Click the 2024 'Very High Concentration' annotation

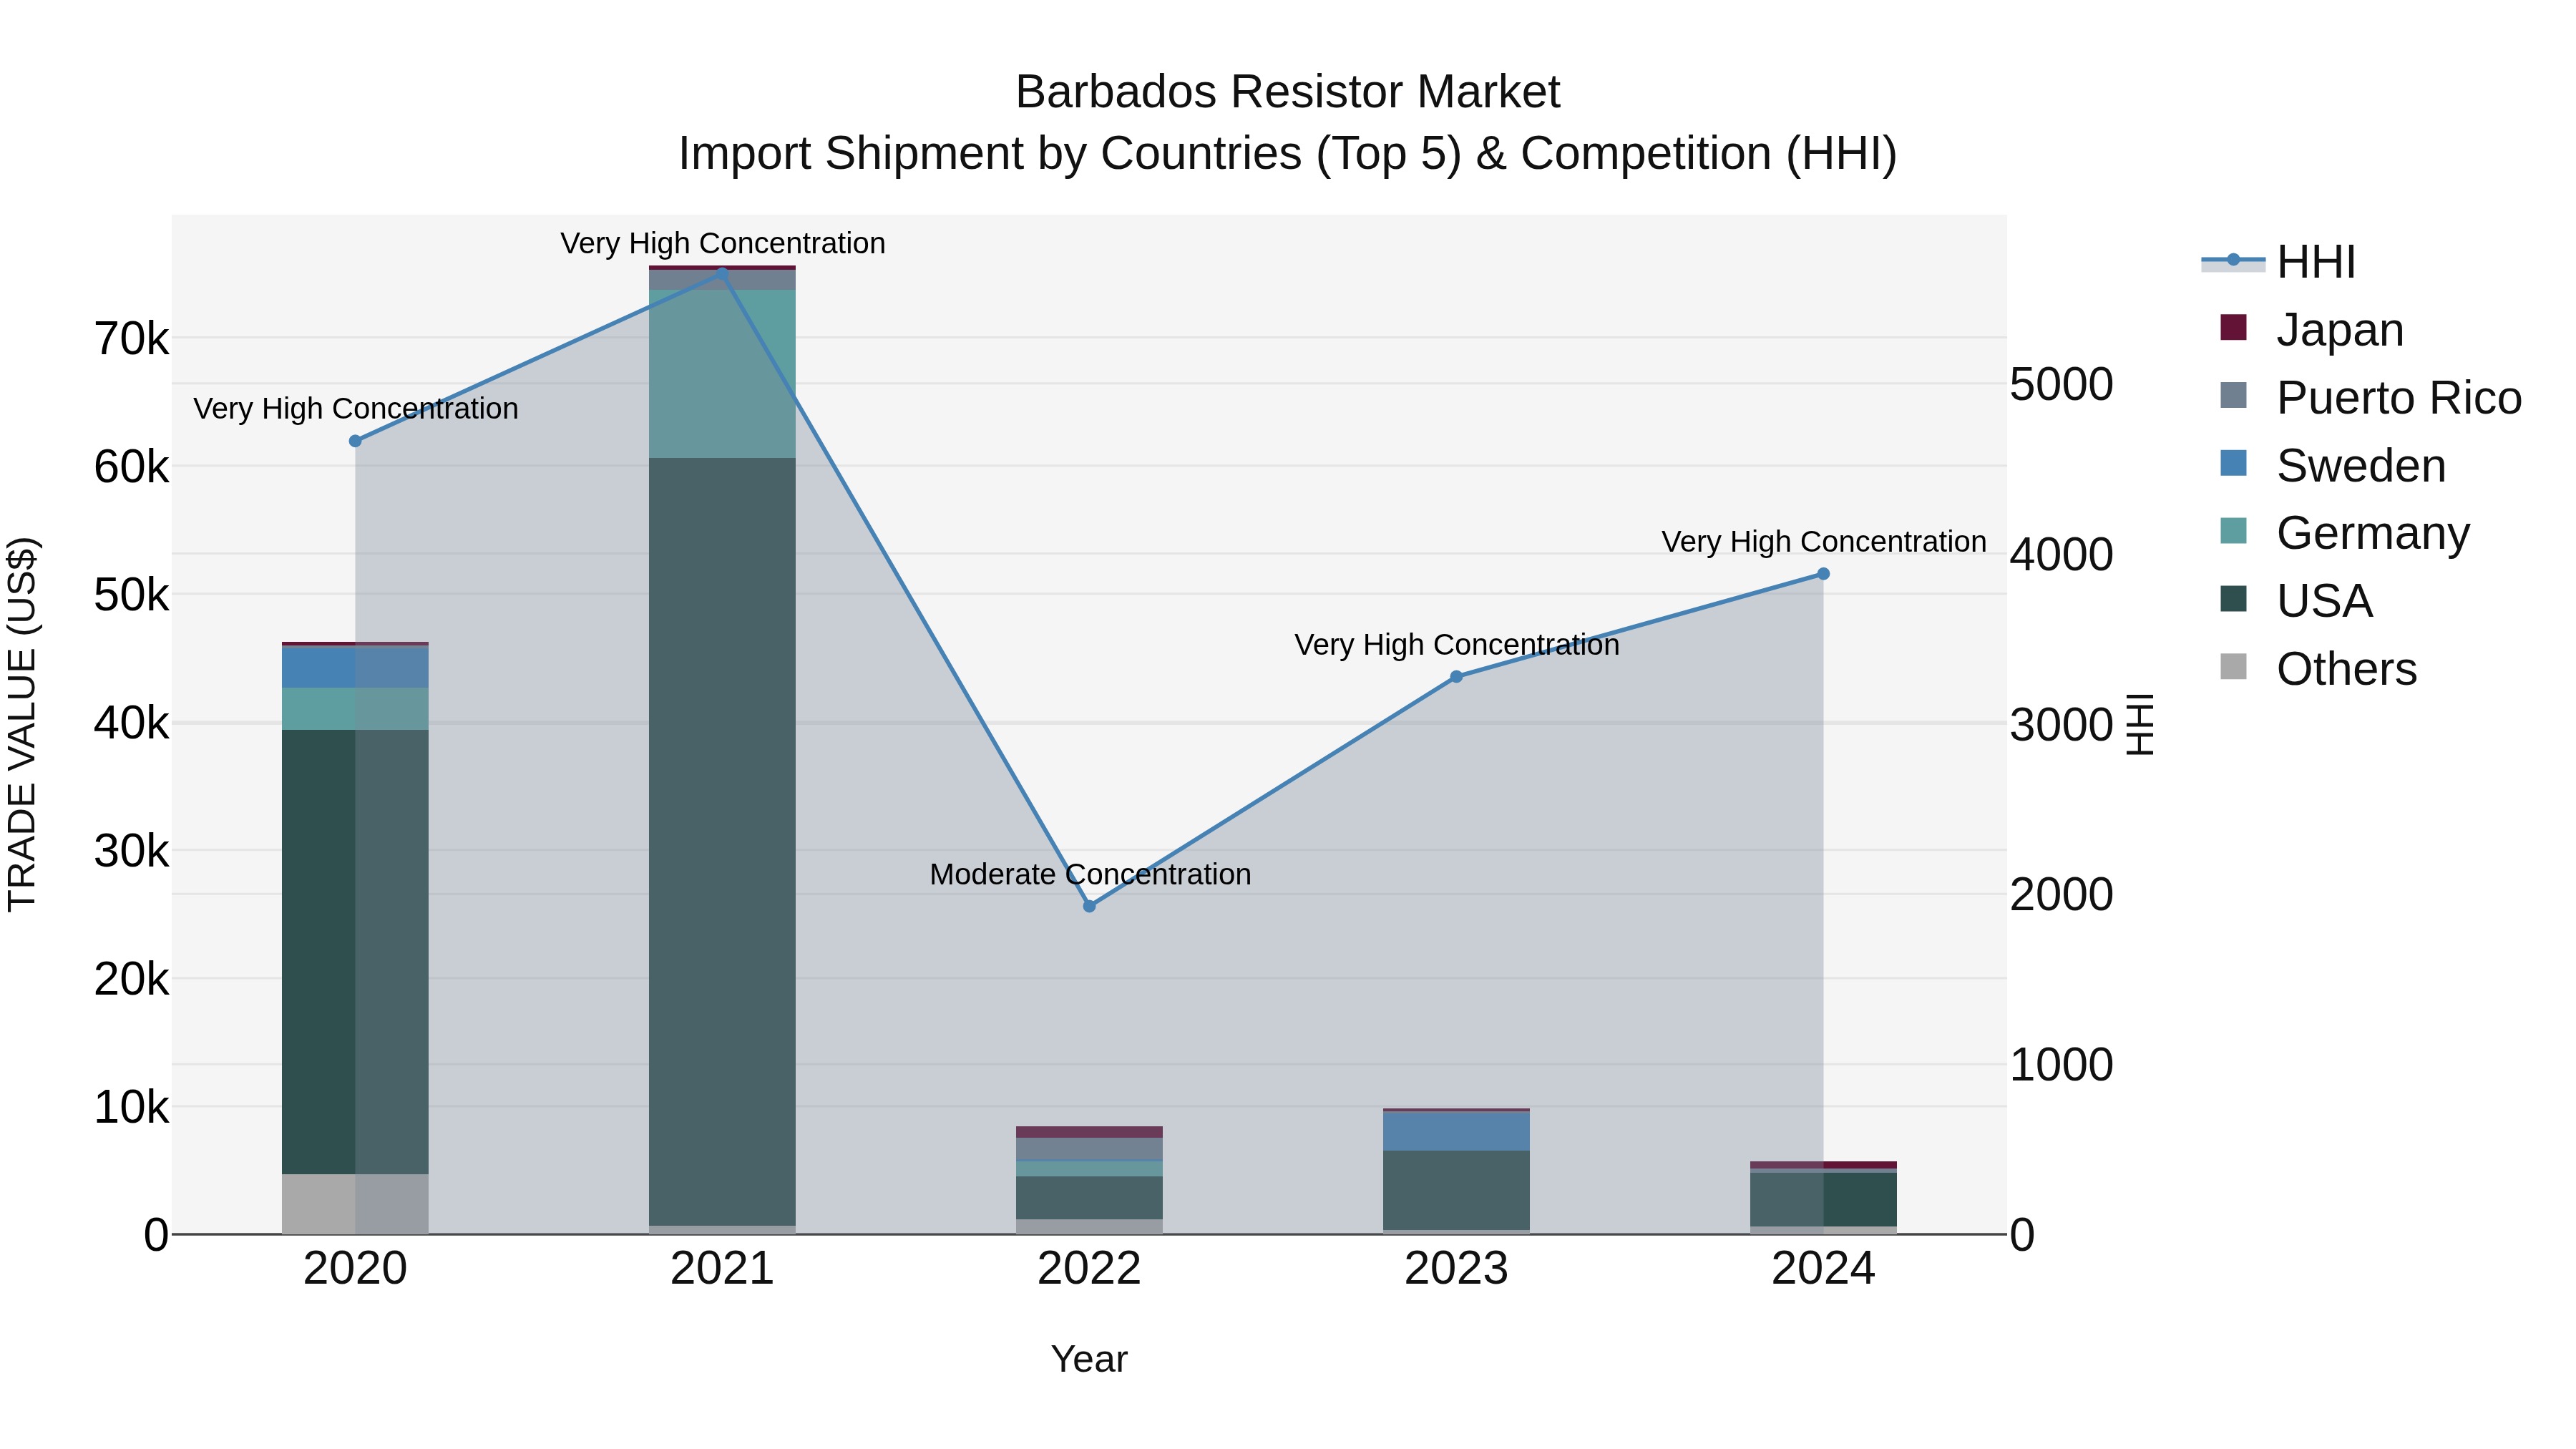coord(1824,542)
